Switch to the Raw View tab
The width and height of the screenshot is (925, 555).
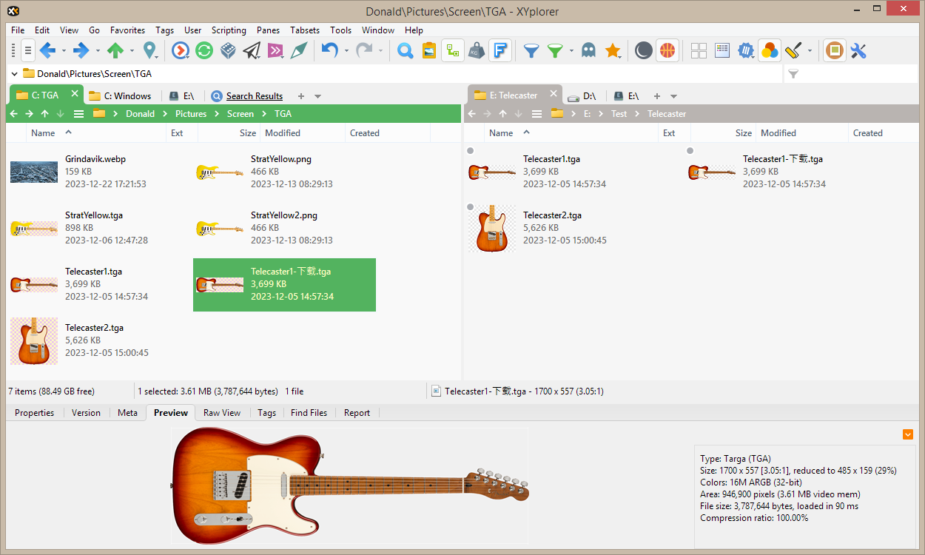pos(222,413)
